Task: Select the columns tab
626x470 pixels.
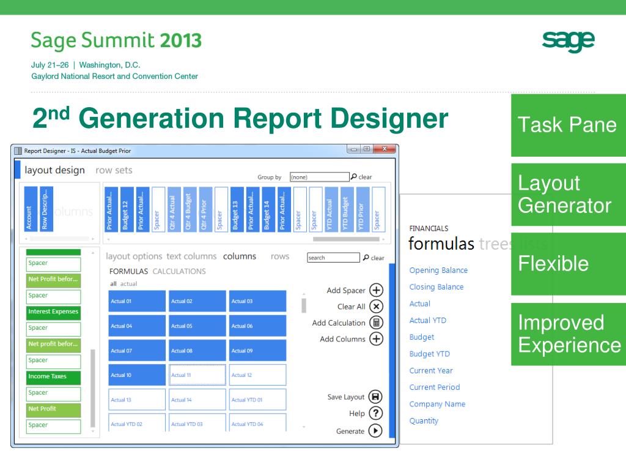Action: pos(240,256)
